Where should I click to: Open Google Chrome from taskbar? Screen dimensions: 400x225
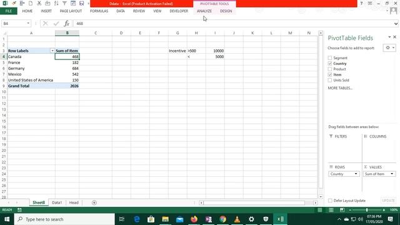coord(222,219)
